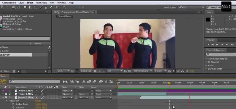Click the current time 0;00;04;25 display
This screenshot has height=109, width=236.
click(x=86, y=71)
